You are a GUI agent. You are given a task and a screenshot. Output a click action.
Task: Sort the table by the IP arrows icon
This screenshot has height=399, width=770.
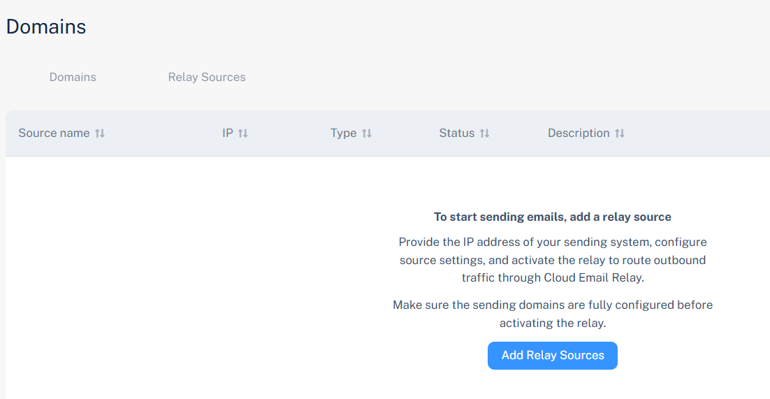pyautogui.click(x=243, y=133)
